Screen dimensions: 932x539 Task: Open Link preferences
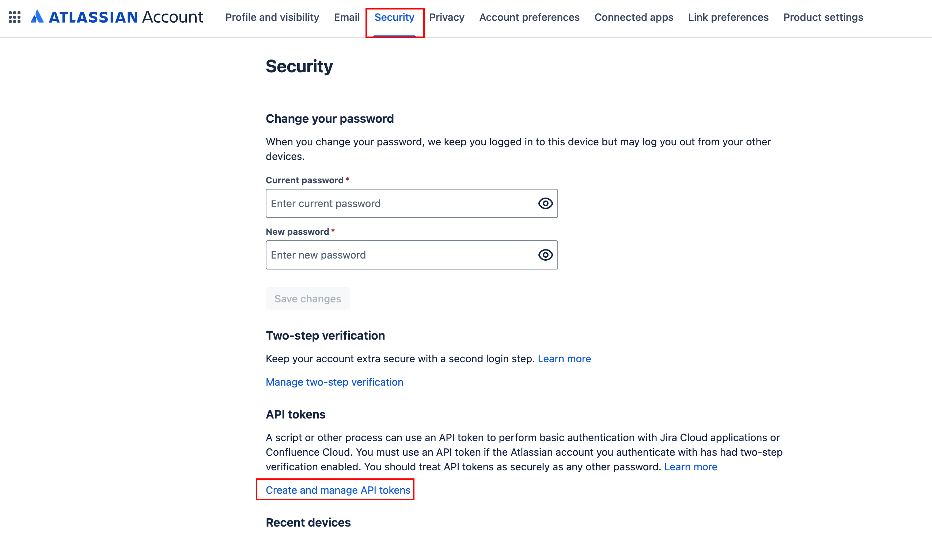728,18
